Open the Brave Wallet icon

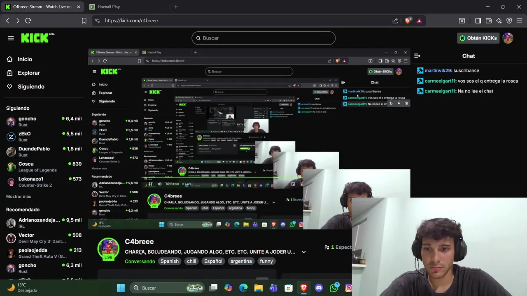pyautogui.click(x=489, y=21)
